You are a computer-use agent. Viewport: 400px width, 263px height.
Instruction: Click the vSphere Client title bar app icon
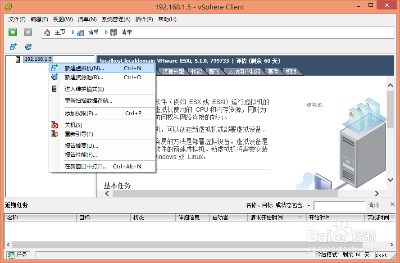8,7
